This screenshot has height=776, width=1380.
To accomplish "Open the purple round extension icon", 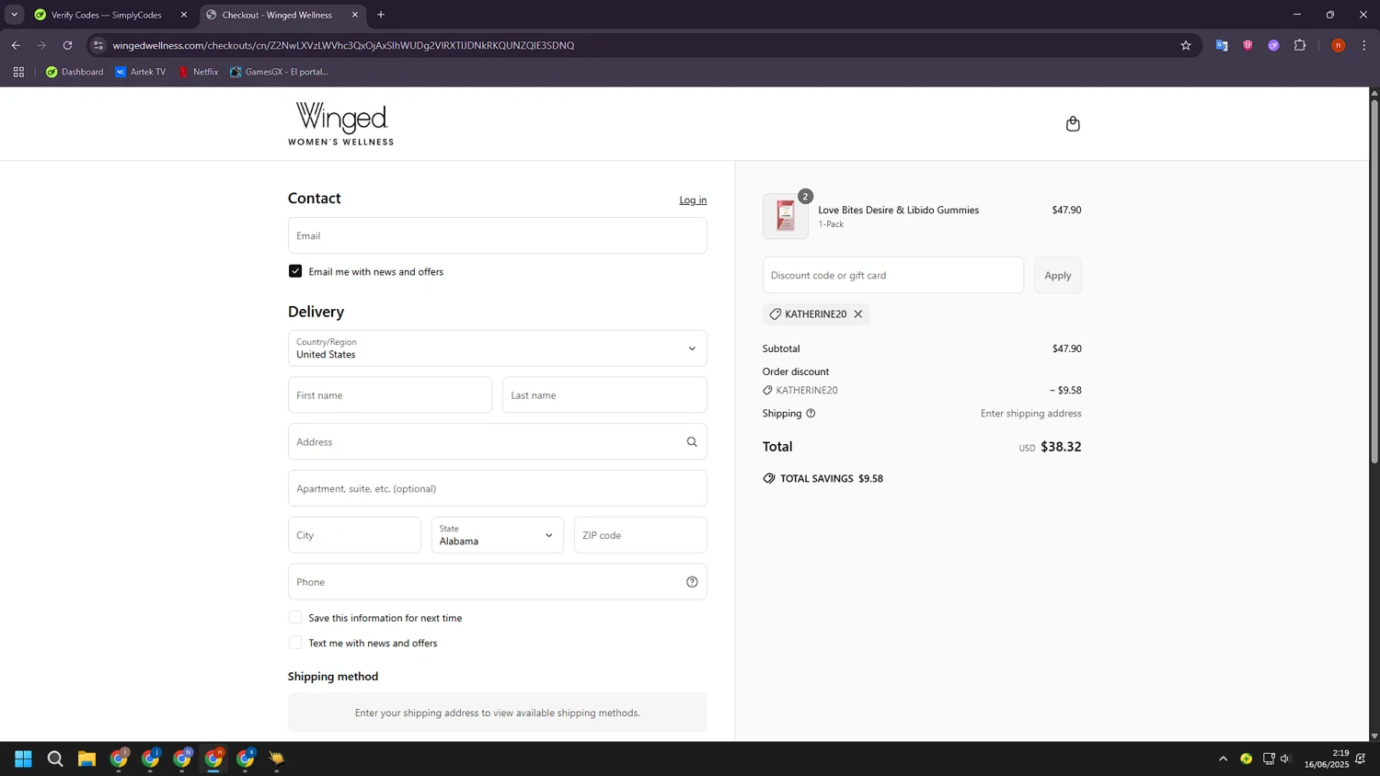I will 1273,45.
